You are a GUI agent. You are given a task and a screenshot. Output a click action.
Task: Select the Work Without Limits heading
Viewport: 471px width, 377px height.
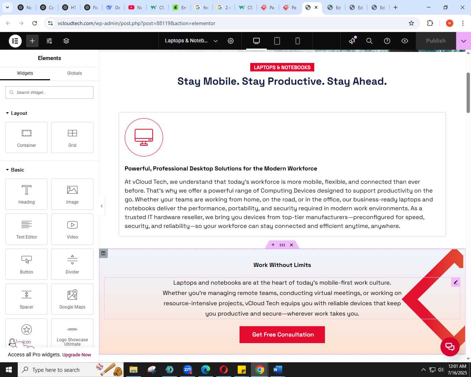pyautogui.click(x=282, y=265)
